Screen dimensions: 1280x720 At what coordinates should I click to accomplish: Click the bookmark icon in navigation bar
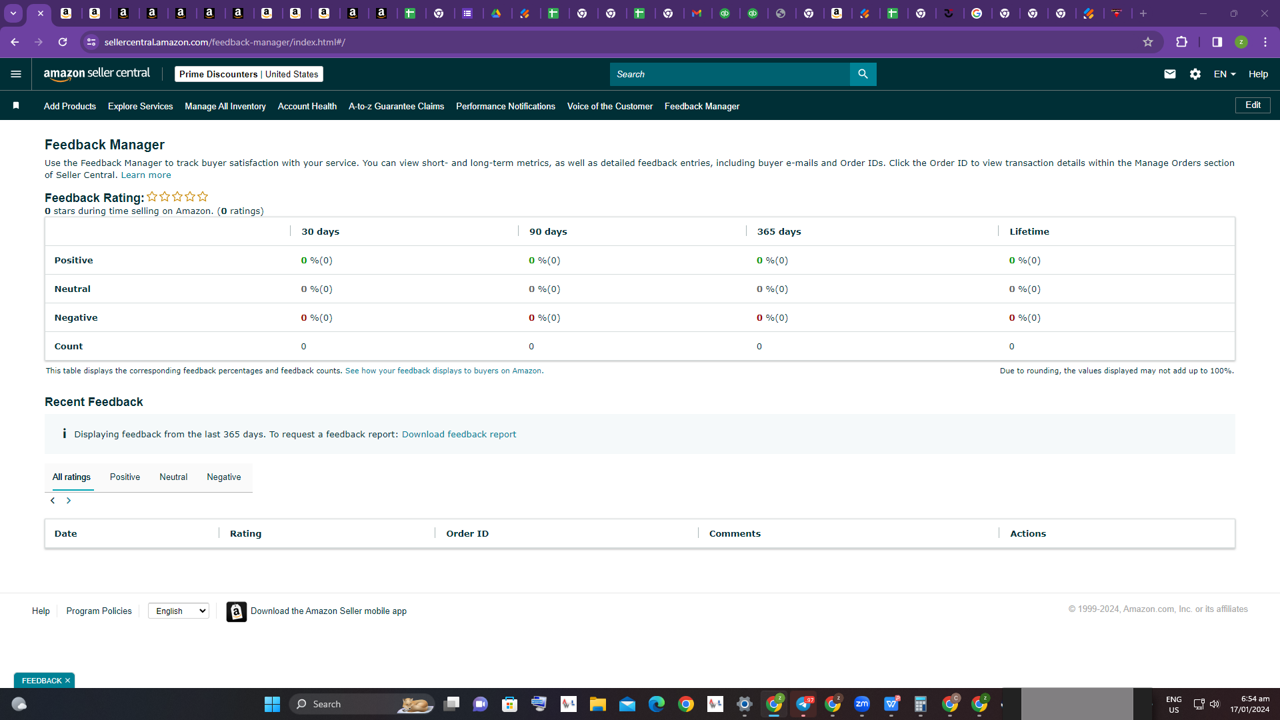point(16,105)
